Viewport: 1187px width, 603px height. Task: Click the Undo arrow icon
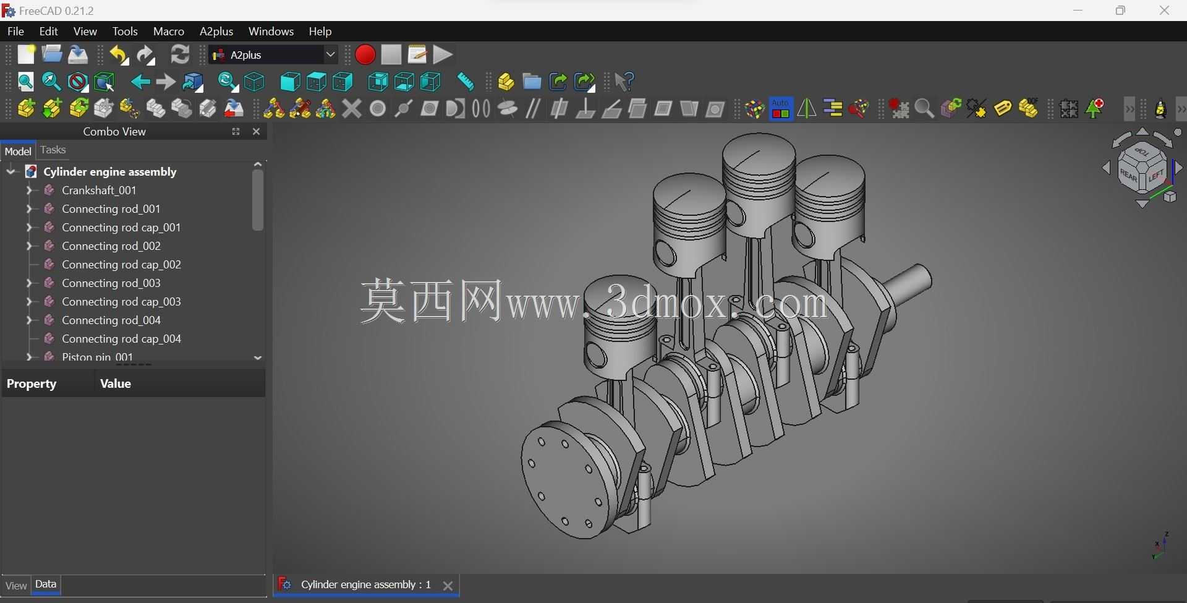pos(119,55)
